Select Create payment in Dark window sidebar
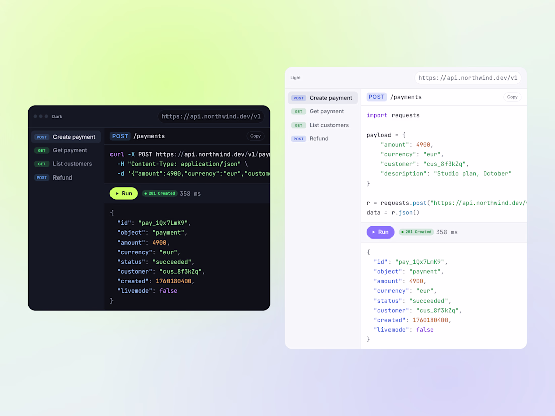 (x=66, y=137)
